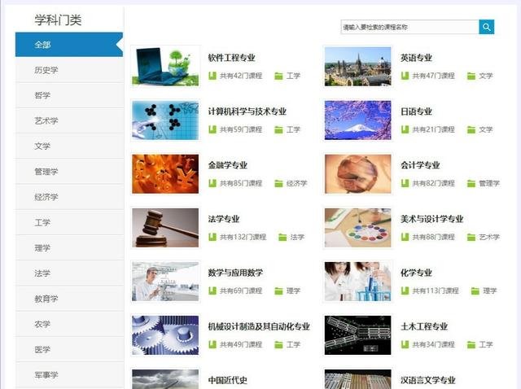Click the book icon beside 共有132门课程
This screenshot has width=521, height=389.
212,237
